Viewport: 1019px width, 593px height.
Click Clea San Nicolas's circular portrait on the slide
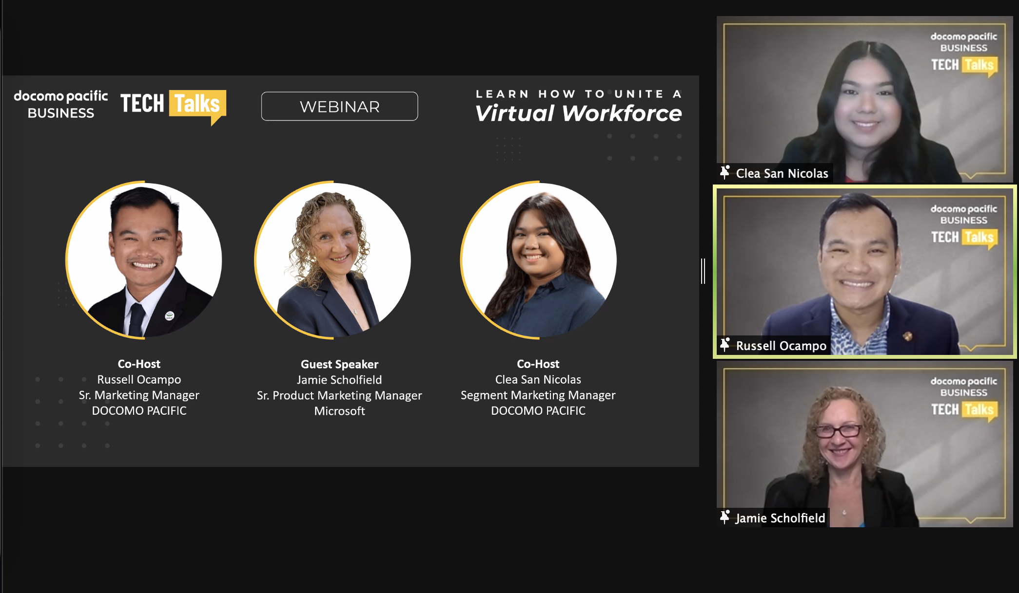tap(539, 260)
